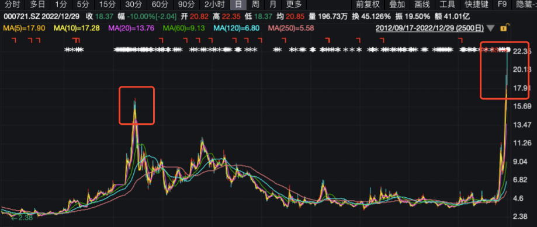Click the 20.13 price axis label
The image size is (537, 227).
pyautogui.click(x=522, y=69)
